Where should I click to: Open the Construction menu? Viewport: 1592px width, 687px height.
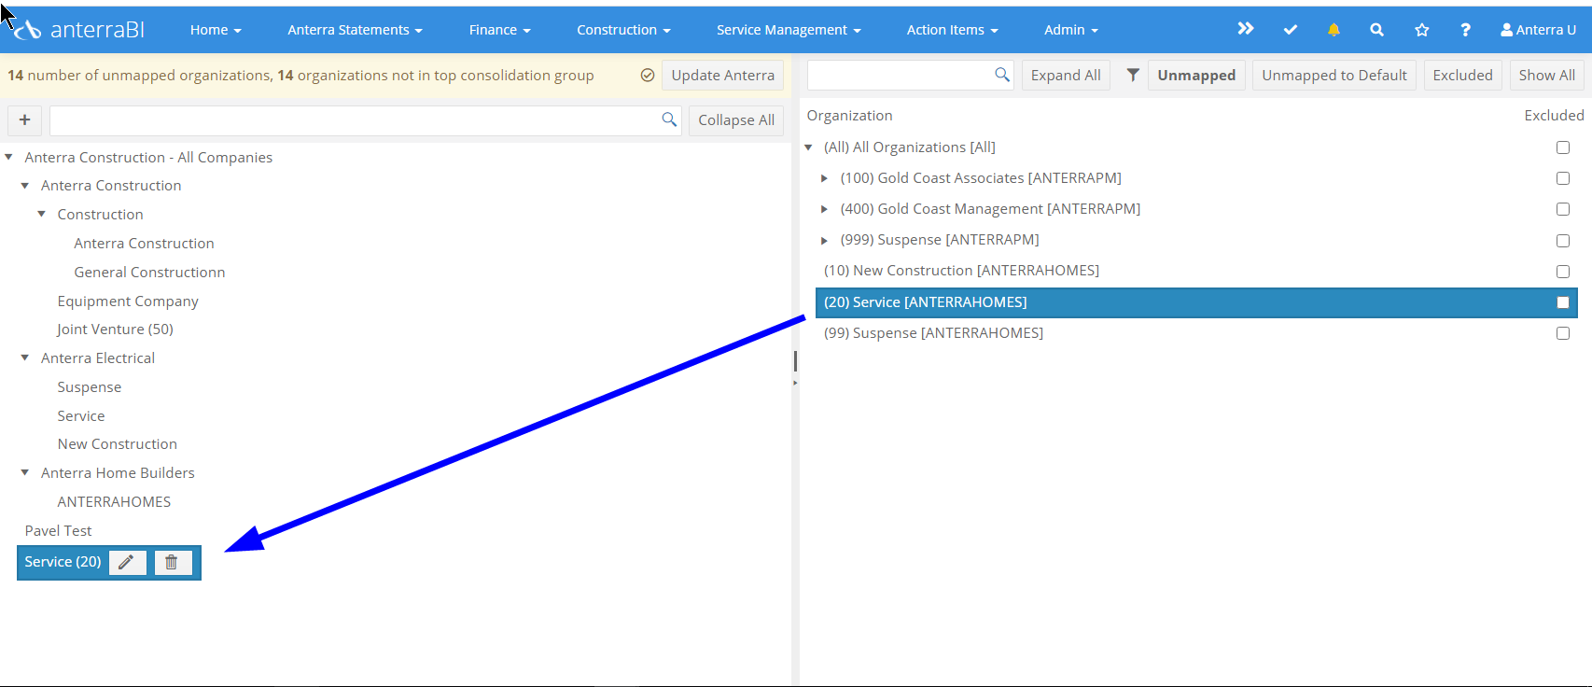point(623,30)
